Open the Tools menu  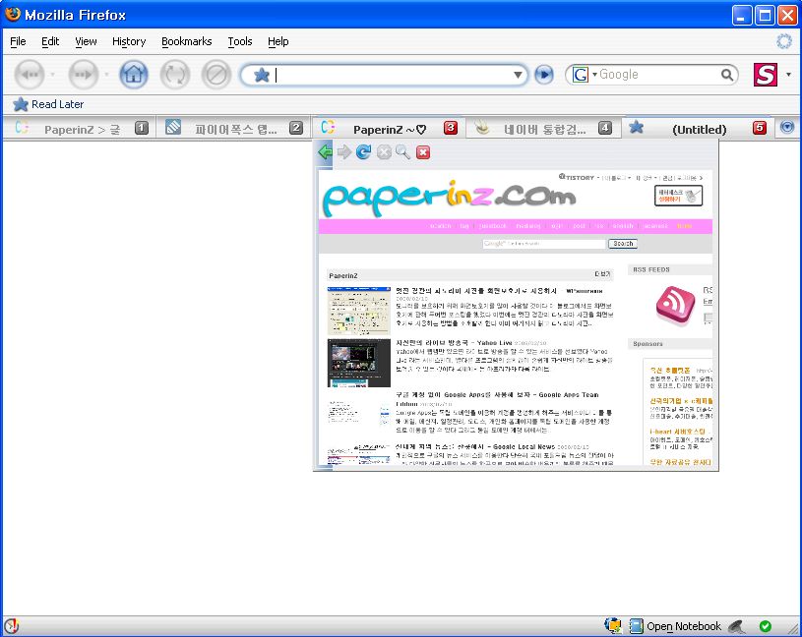240,41
